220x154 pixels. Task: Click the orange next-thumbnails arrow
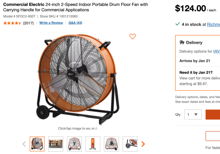click(143, 144)
